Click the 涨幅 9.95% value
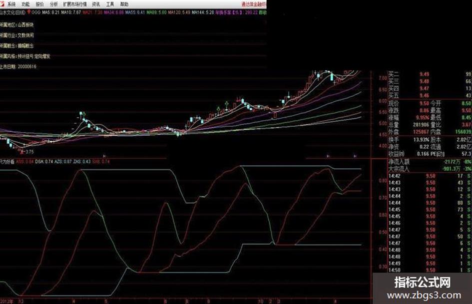The image size is (472, 304). (423, 117)
